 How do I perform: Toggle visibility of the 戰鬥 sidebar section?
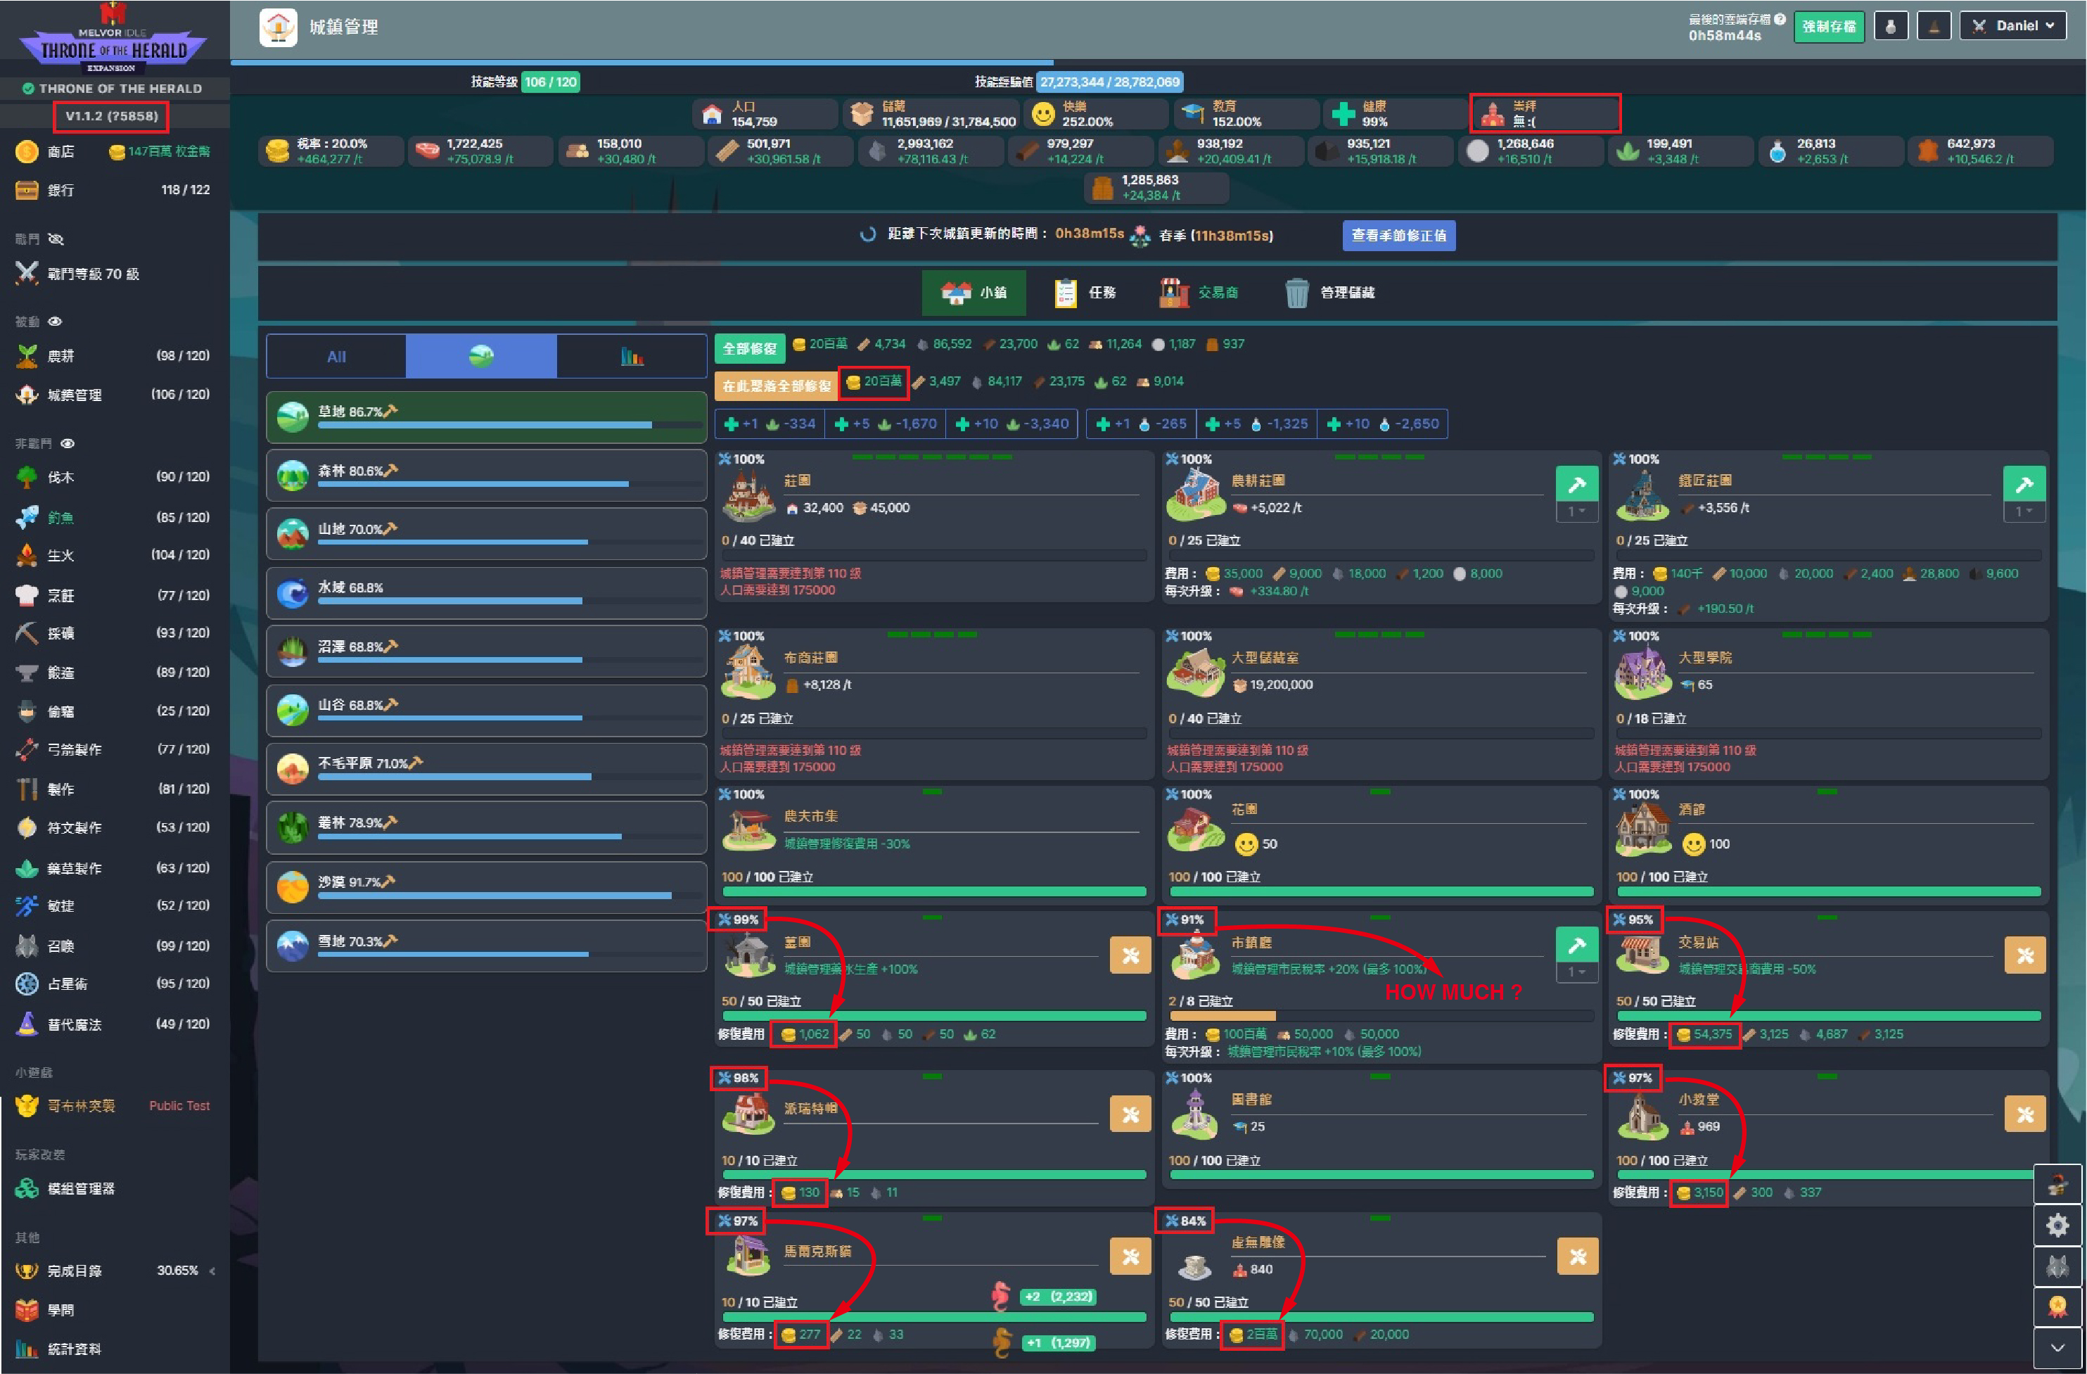coord(56,239)
